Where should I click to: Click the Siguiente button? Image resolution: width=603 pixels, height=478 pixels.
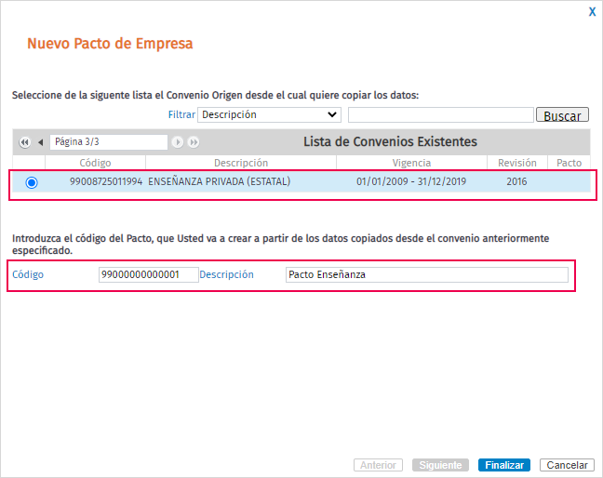pyautogui.click(x=440, y=465)
